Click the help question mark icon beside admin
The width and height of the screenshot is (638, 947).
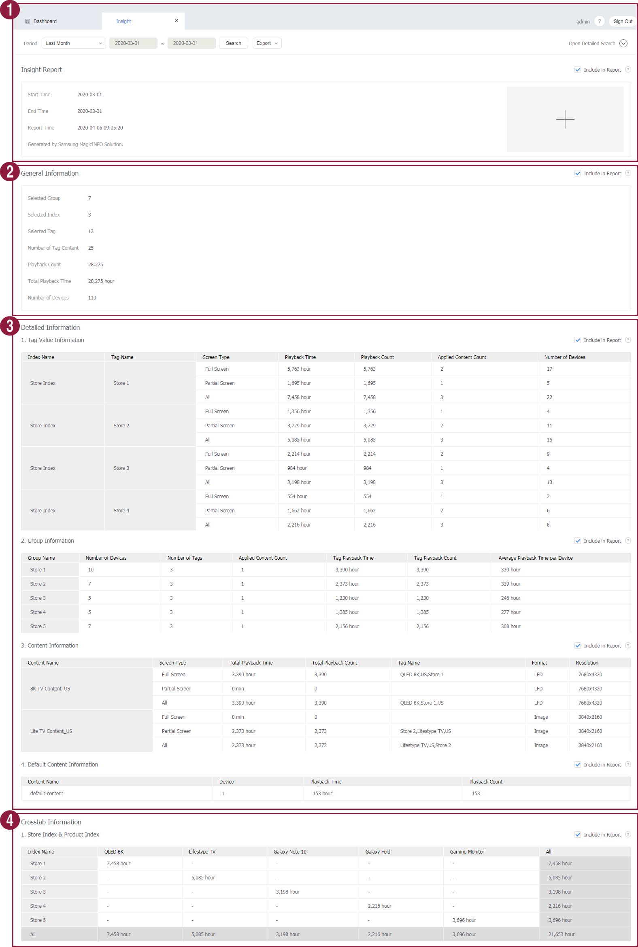[599, 21]
